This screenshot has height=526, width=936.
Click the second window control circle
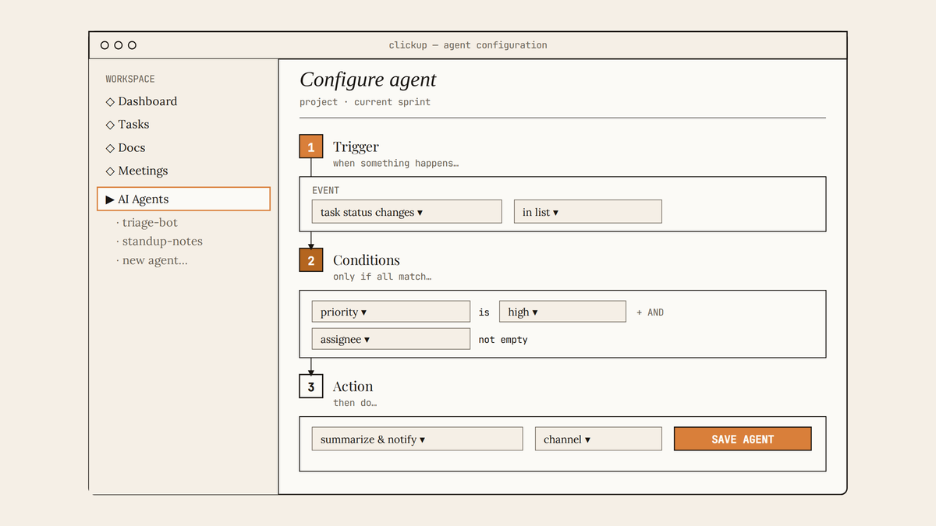[119, 45]
